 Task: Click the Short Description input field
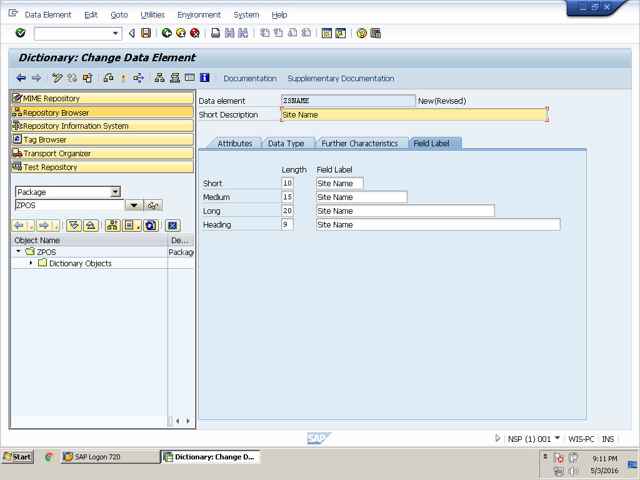(x=414, y=114)
